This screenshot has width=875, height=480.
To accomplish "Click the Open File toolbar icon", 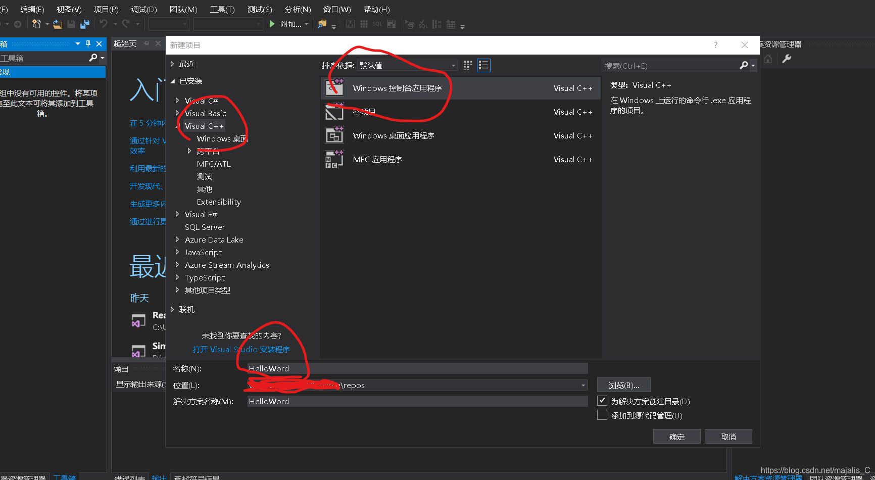I will click(x=58, y=24).
